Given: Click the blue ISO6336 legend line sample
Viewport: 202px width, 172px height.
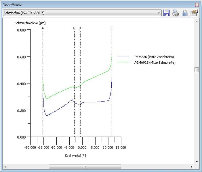Looking at the screenshot, I should click(x=123, y=56).
